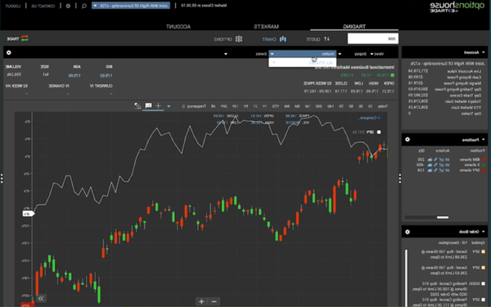Switch to the Account tab
Screen dimensions: 491x307
(x=178, y=27)
